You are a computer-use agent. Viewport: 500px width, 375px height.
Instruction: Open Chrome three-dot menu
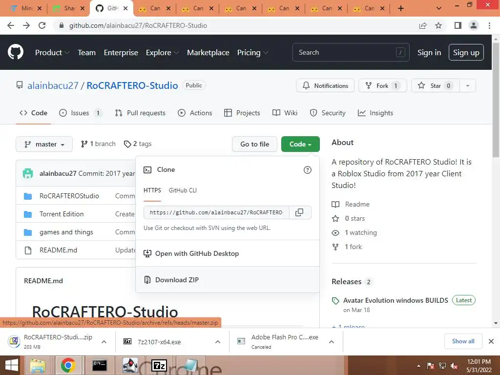(x=489, y=25)
